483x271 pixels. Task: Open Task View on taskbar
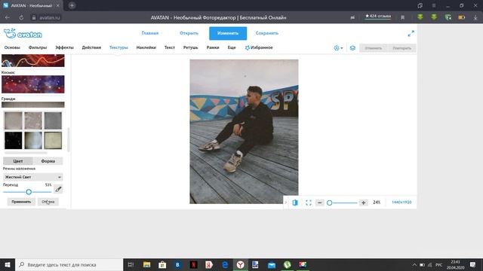[131, 264]
